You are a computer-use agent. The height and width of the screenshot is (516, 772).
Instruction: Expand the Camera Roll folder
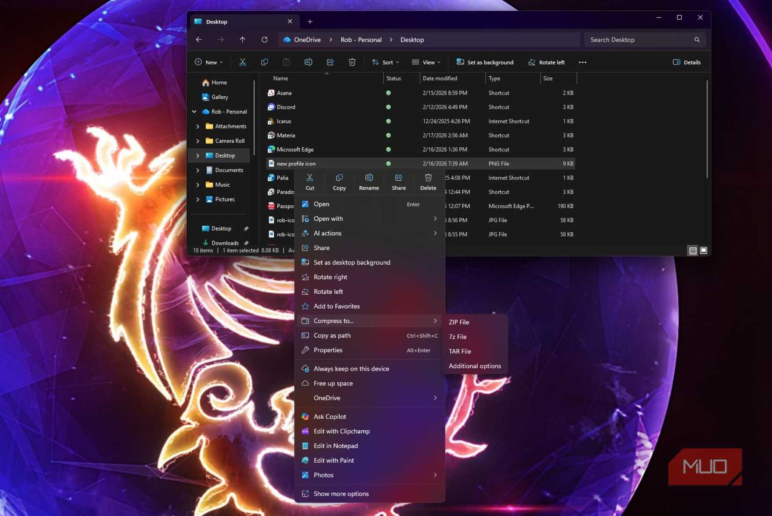pos(198,141)
